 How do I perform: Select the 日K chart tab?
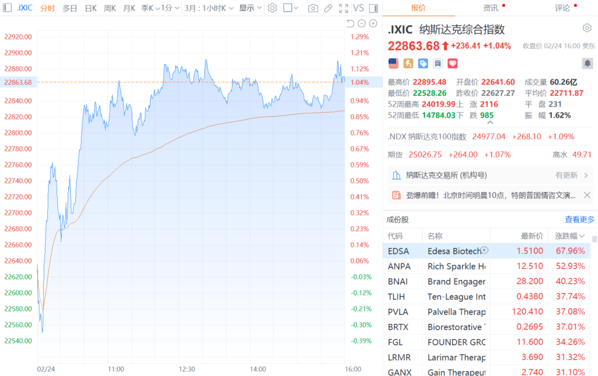(90, 8)
